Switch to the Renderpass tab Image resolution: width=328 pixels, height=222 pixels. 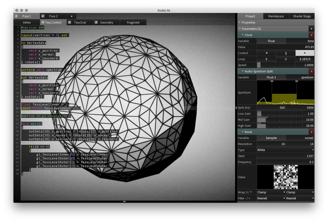pos(276,16)
